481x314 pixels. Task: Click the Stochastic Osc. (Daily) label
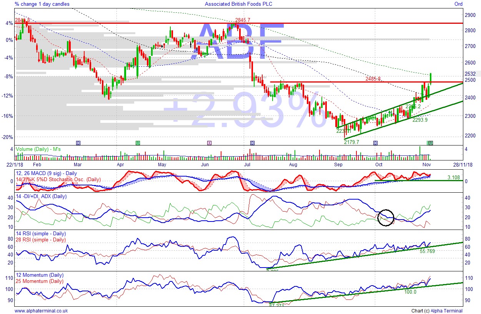click(x=58, y=179)
